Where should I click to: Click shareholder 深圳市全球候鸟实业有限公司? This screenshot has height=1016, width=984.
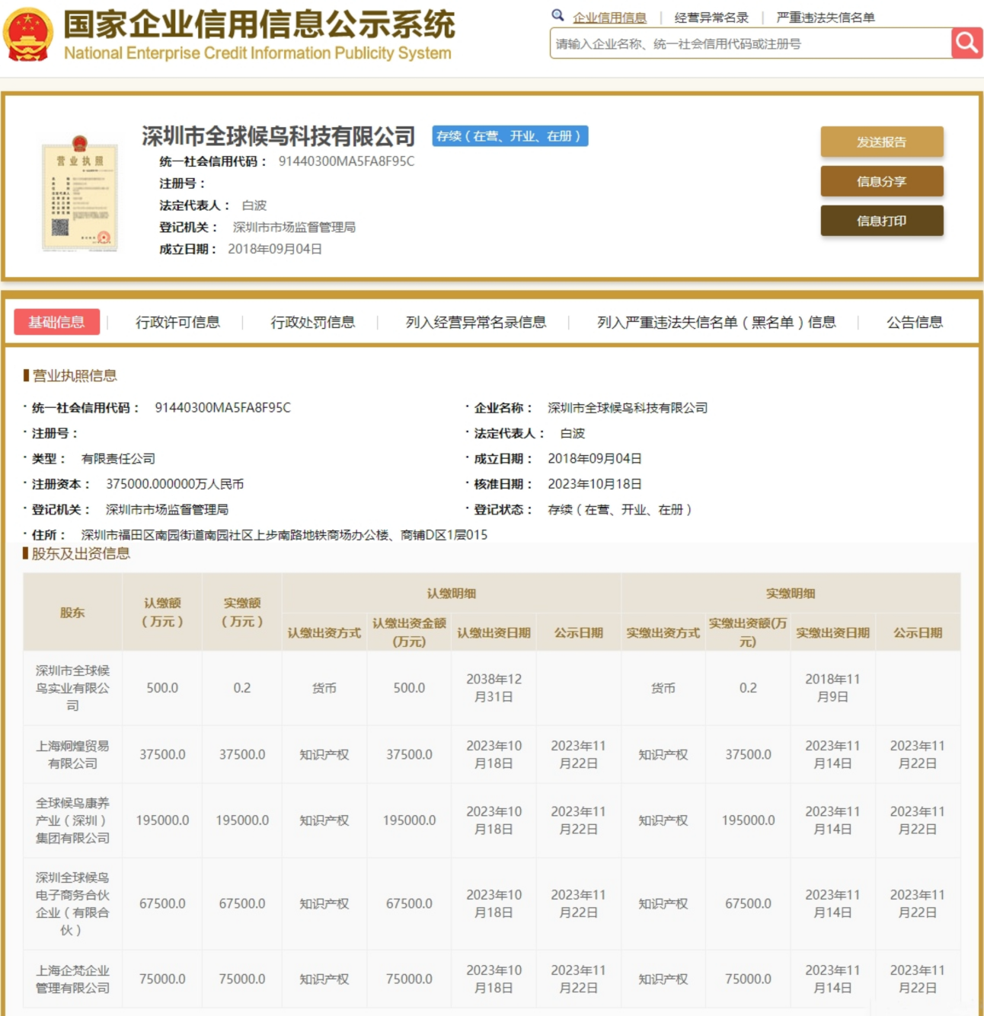pyautogui.click(x=72, y=688)
